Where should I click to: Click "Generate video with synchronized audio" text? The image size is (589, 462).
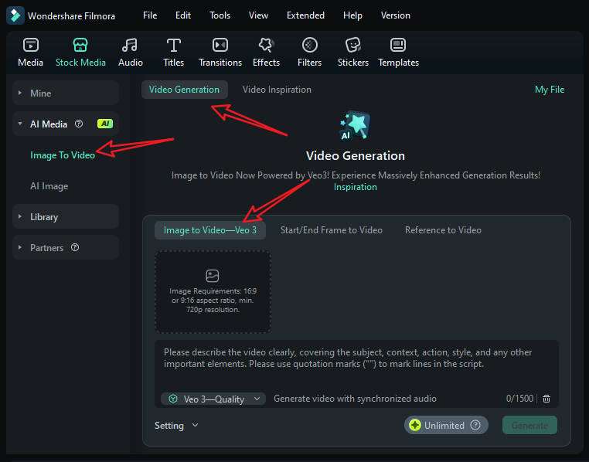pyautogui.click(x=355, y=399)
